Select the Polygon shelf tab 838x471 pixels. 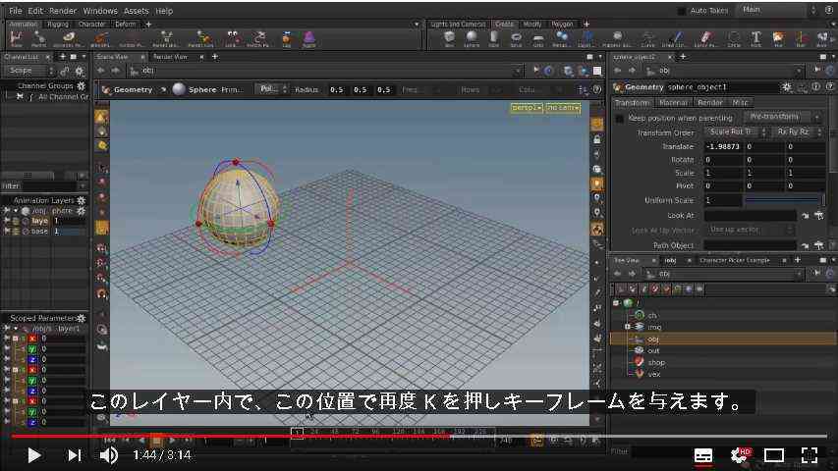point(562,24)
